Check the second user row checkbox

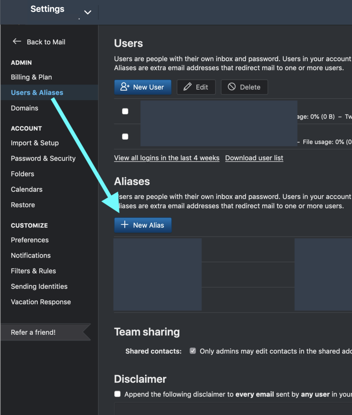(125, 136)
